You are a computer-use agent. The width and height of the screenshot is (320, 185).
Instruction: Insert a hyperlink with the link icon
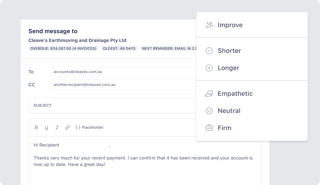[x=67, y=127]
